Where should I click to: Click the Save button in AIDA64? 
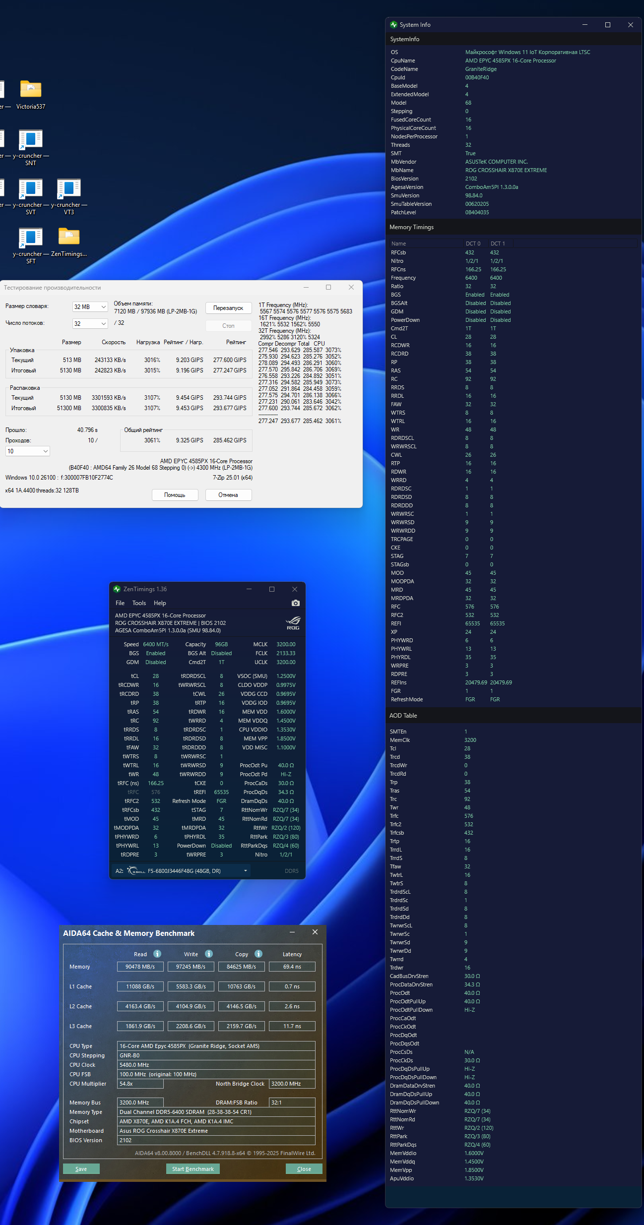(x=81, y=1169)
